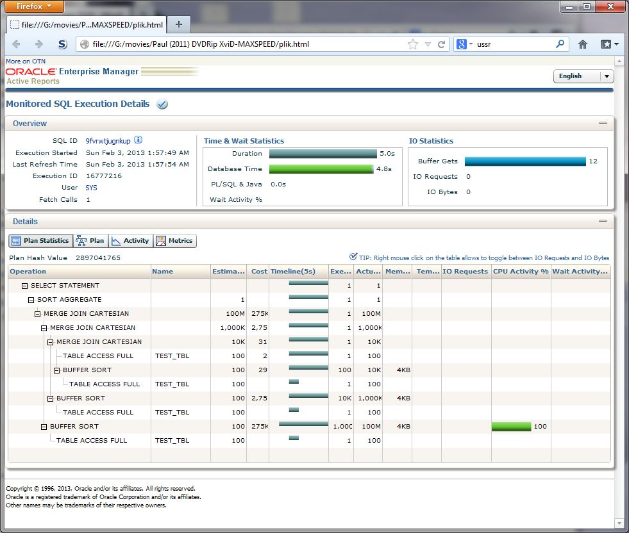Click the SYS user link

coord(91,188)
